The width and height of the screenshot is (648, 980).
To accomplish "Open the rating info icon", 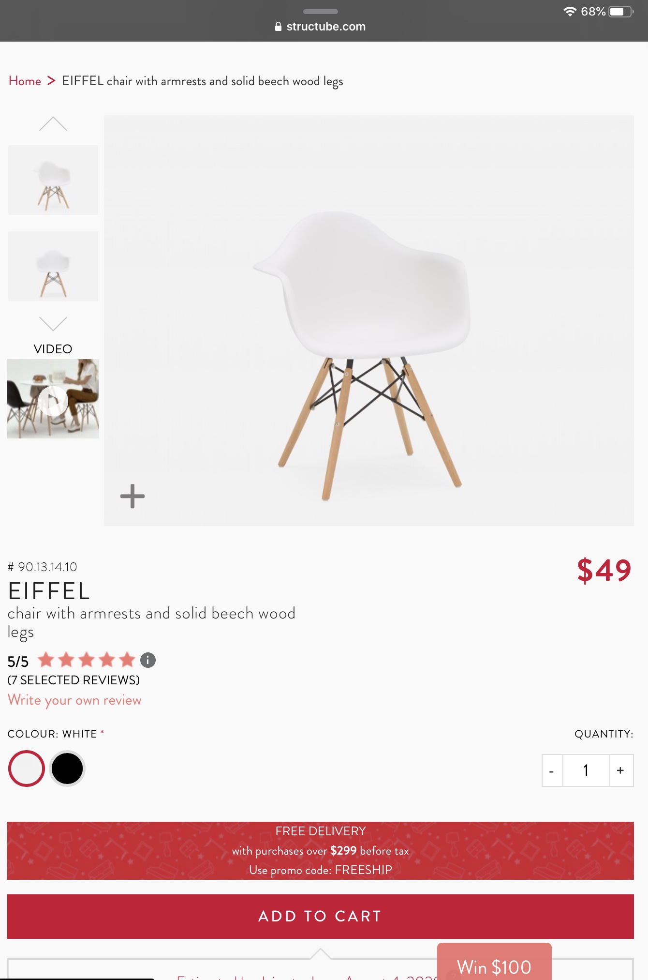I will (148, 660).
